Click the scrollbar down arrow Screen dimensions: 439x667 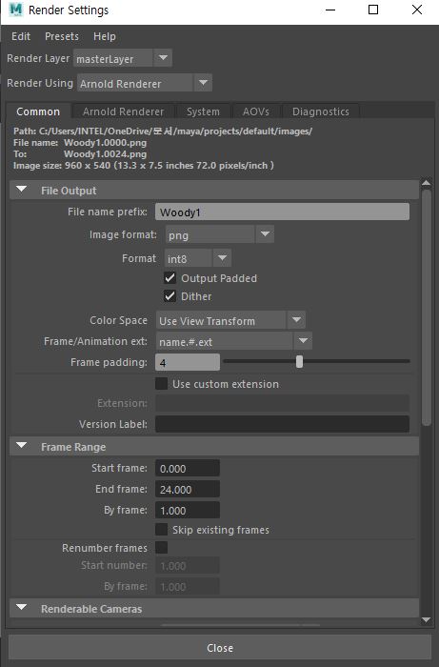[427, 620]
